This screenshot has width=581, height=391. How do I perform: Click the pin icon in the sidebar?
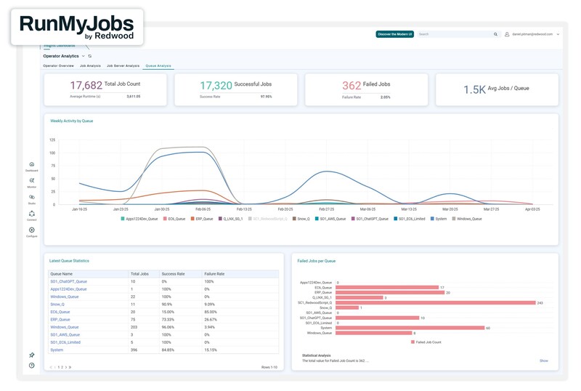click(x=32, y=355)
